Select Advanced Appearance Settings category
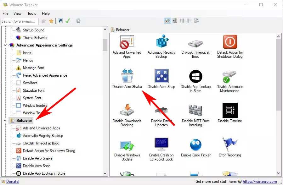The image size is (283, 185). click(45, 45)
